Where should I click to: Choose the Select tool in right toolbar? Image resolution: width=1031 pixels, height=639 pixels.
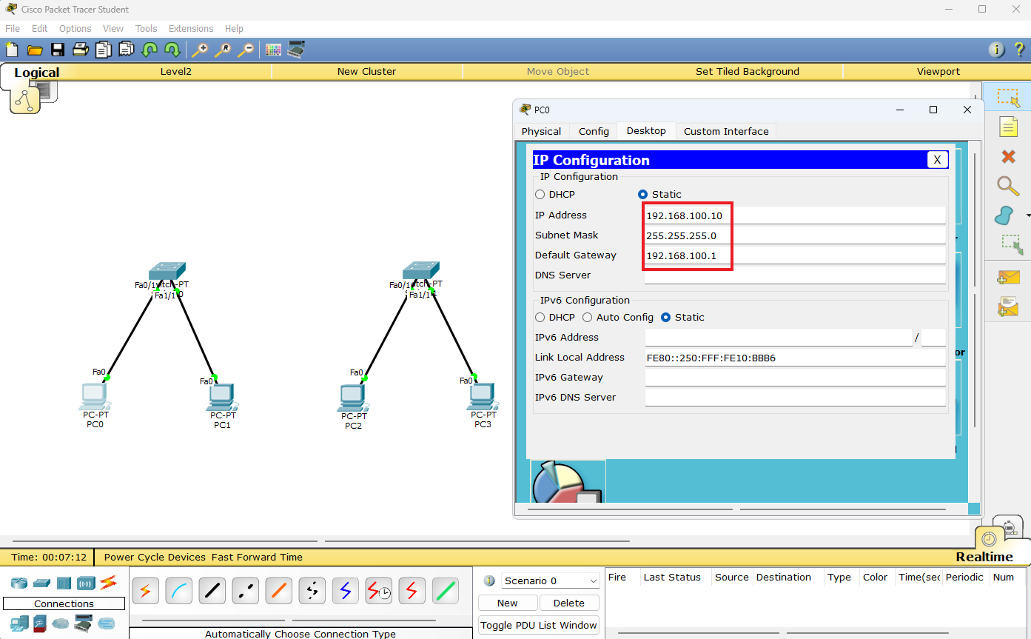[x=1008, y=97]
